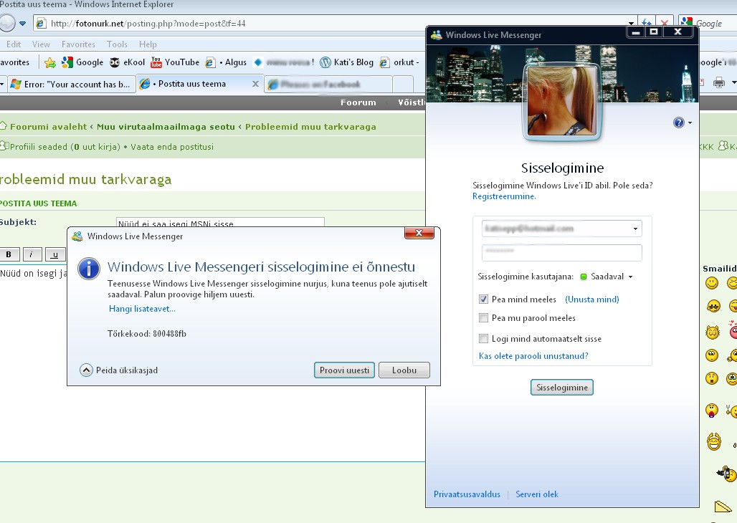Open 'Muu virutaalmaailmaga seotu' breadcrumb
Image resolution: width=737 pixels, height=523 pixels.
[x=166, y=127]
